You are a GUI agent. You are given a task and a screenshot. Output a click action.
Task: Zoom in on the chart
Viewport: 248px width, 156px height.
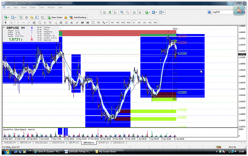(122, 12)
